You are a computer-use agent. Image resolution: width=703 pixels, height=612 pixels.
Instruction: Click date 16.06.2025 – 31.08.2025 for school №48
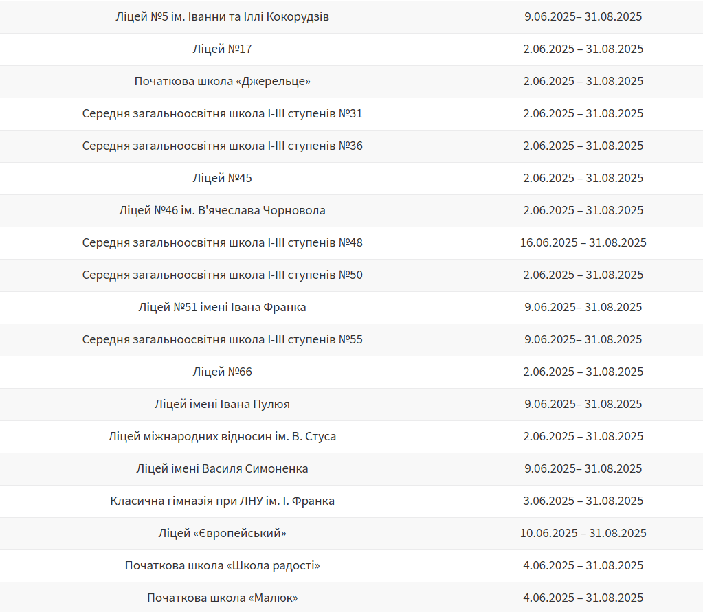pyautogui.click(x=583, y=243)
